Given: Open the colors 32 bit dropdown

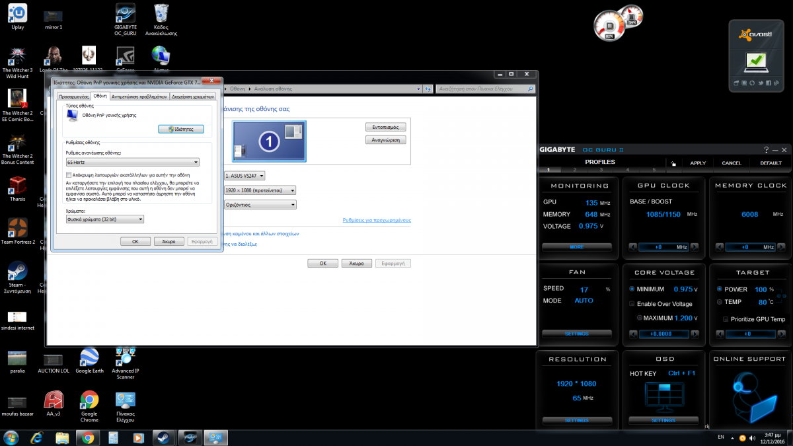Looking at the screenshot, I should (105, 219).
